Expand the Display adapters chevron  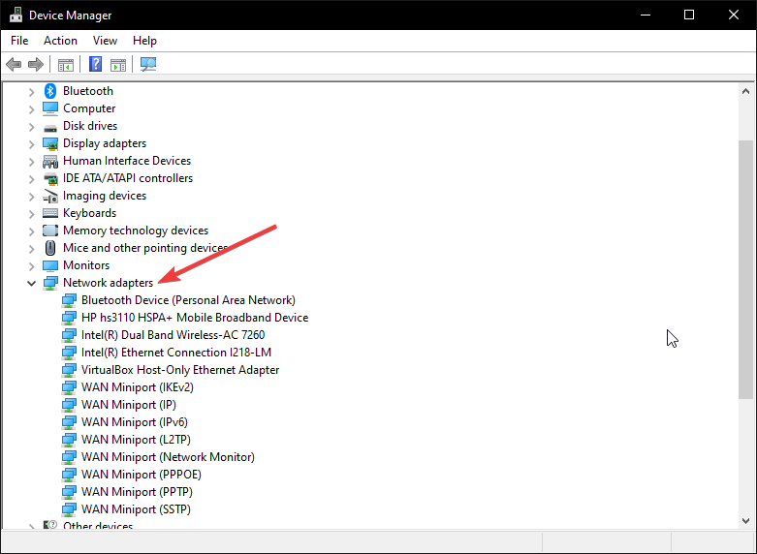pyautogui.click(x=31, y=144)
